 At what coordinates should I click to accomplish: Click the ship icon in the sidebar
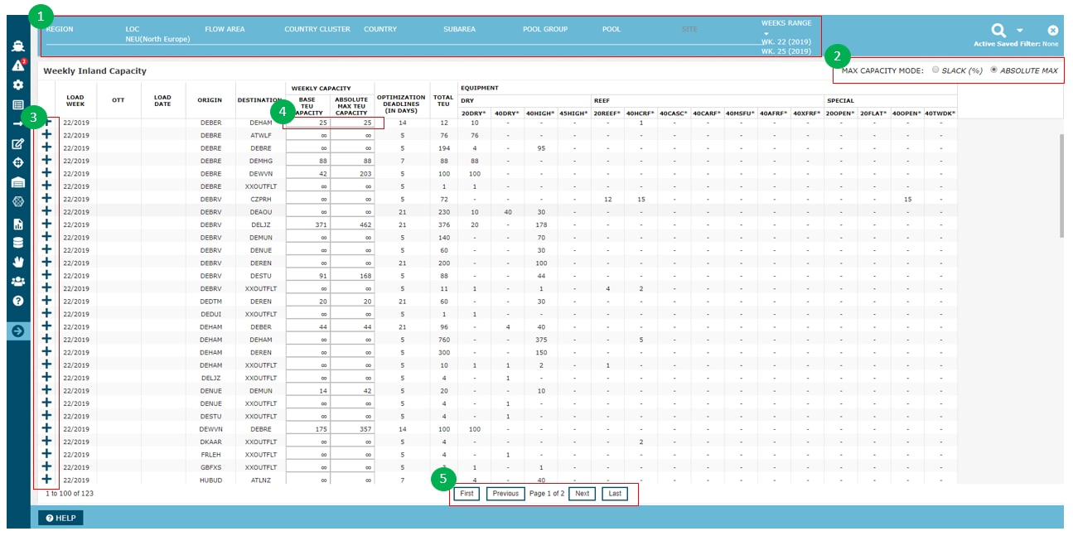tap(17, 47)
